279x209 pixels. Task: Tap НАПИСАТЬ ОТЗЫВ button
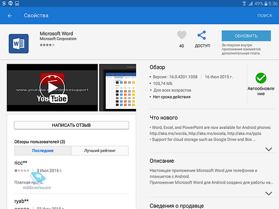pyautogui.click(x=71, y=125)
